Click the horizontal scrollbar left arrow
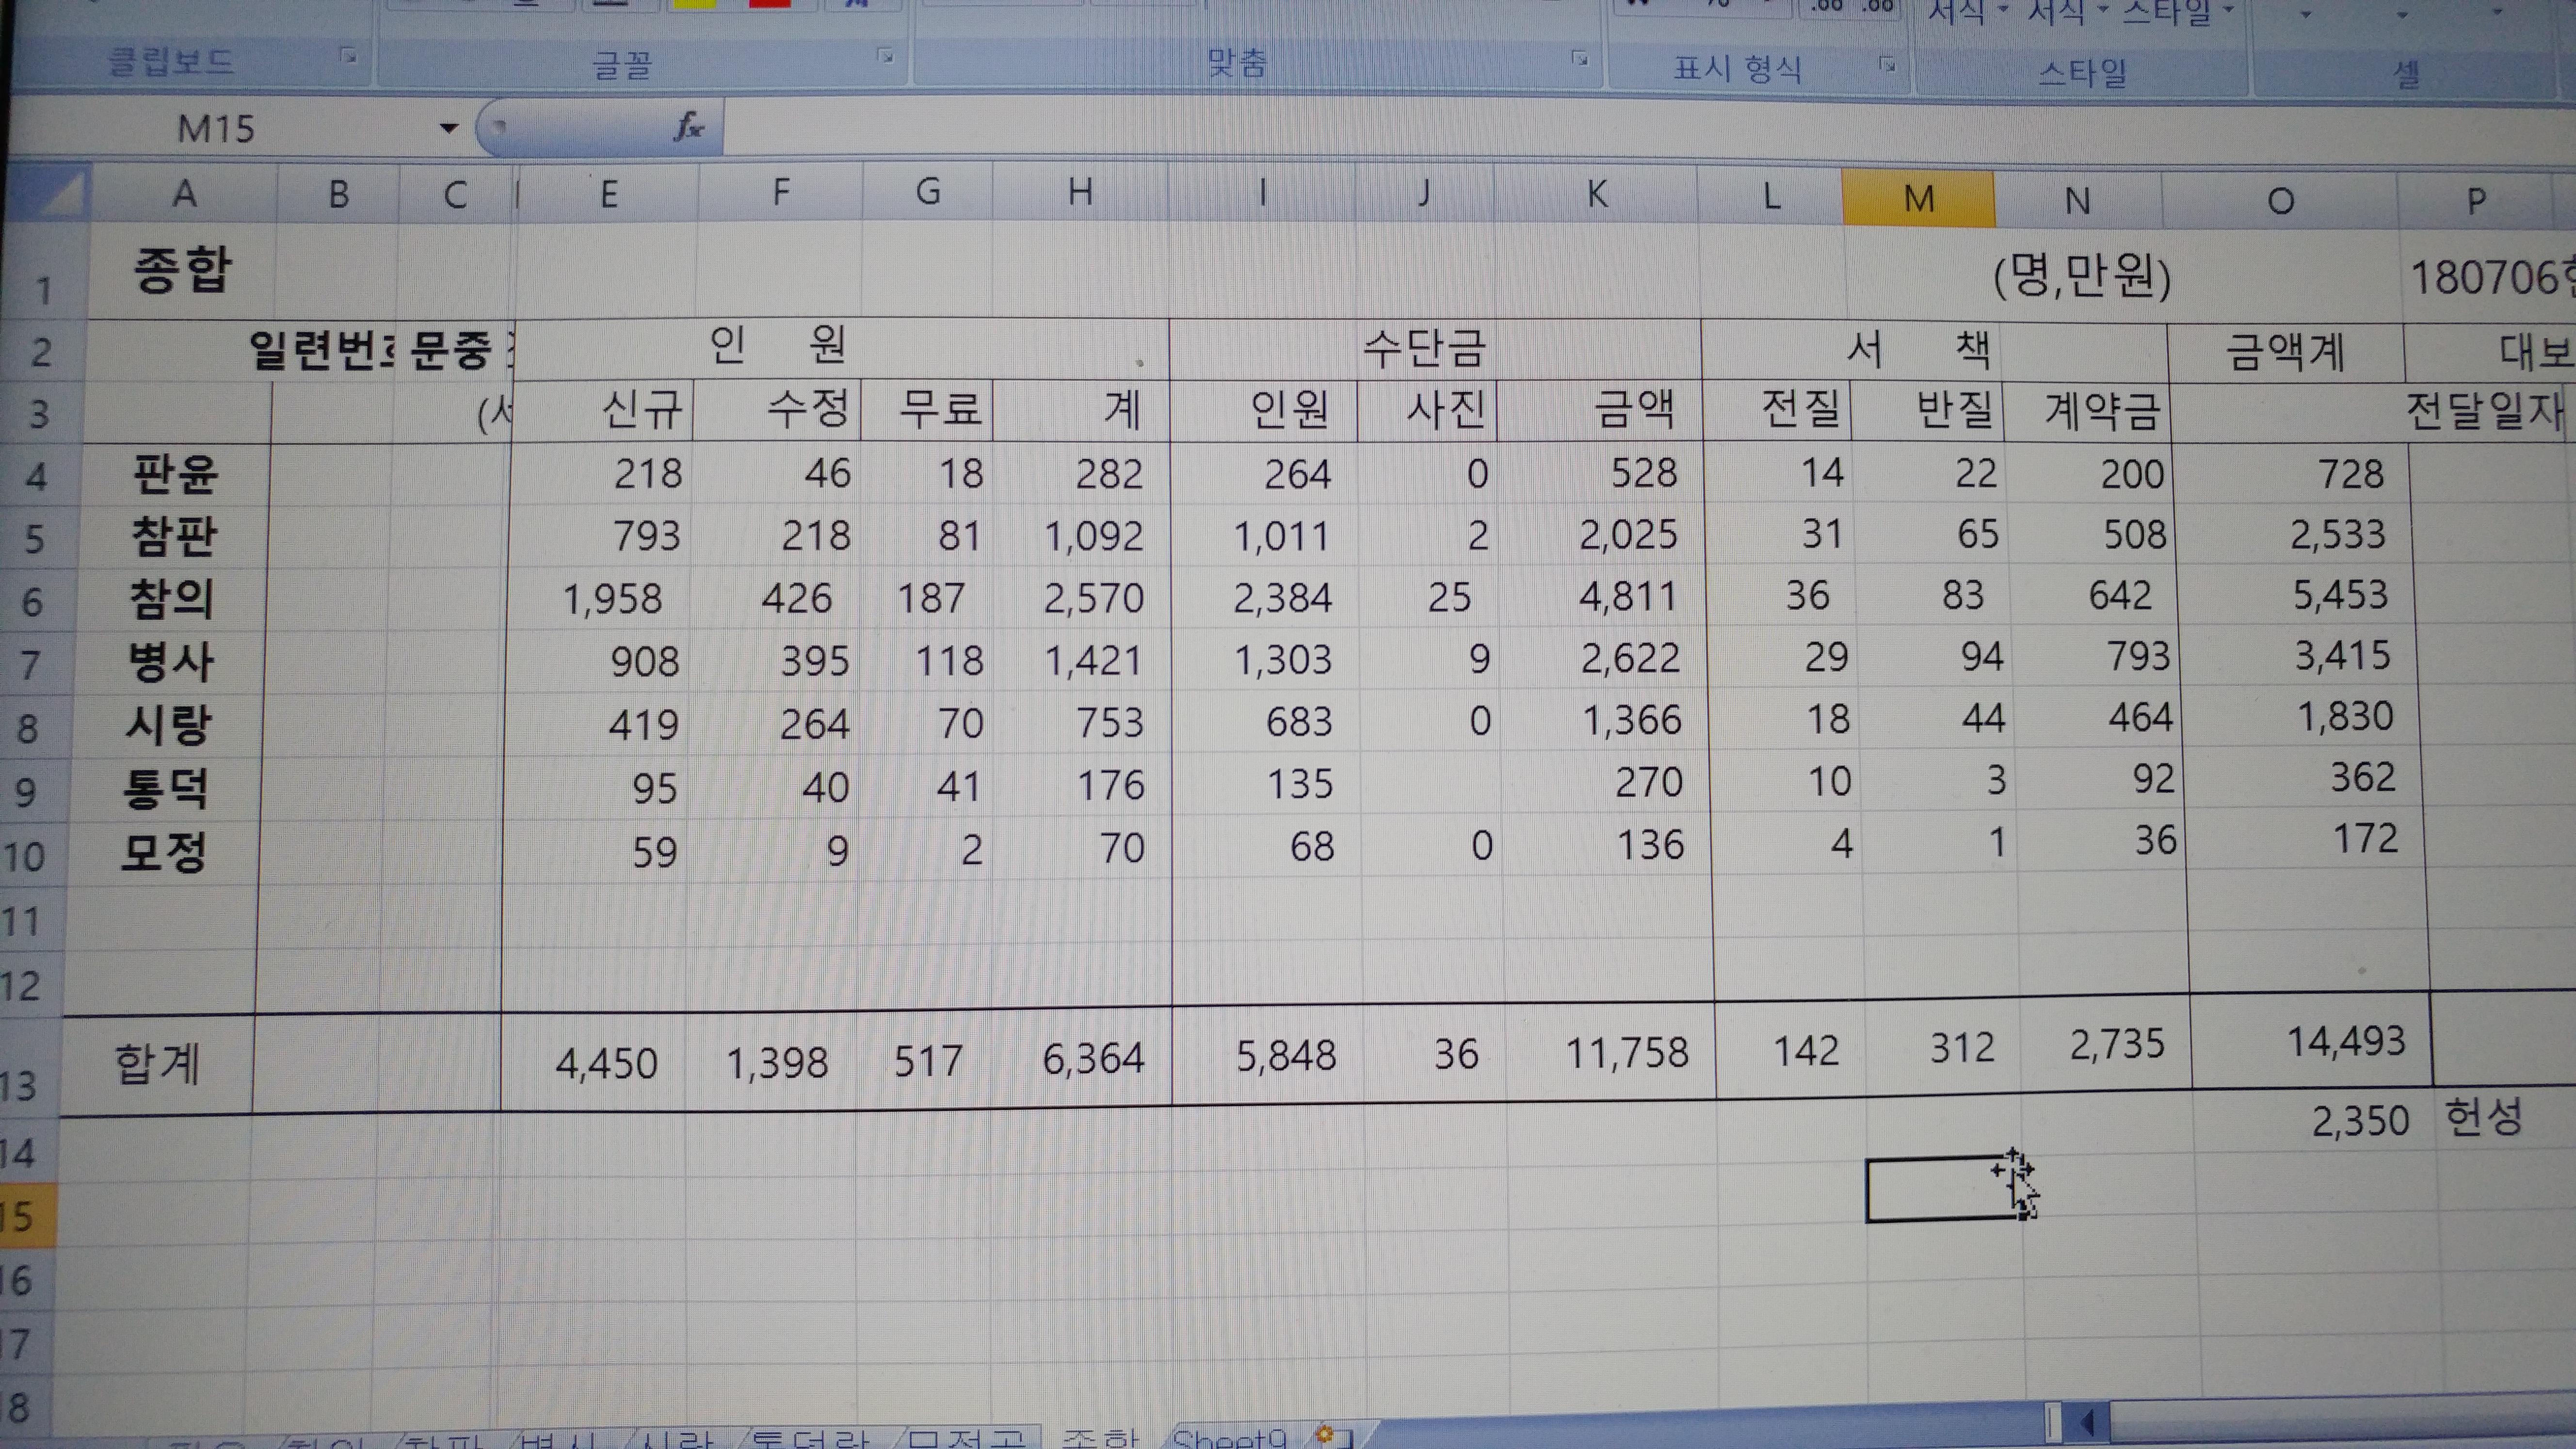2576x1449 pixels. pos(2088,1422)
